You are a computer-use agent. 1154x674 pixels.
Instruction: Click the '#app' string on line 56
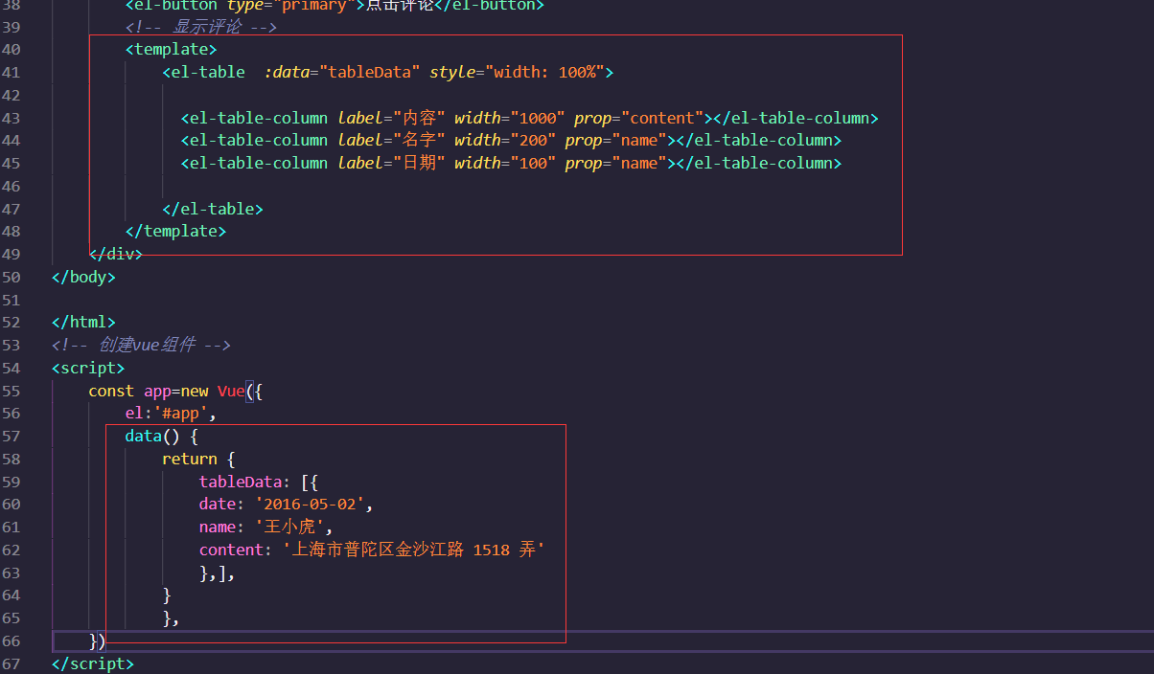coord(181,414)
